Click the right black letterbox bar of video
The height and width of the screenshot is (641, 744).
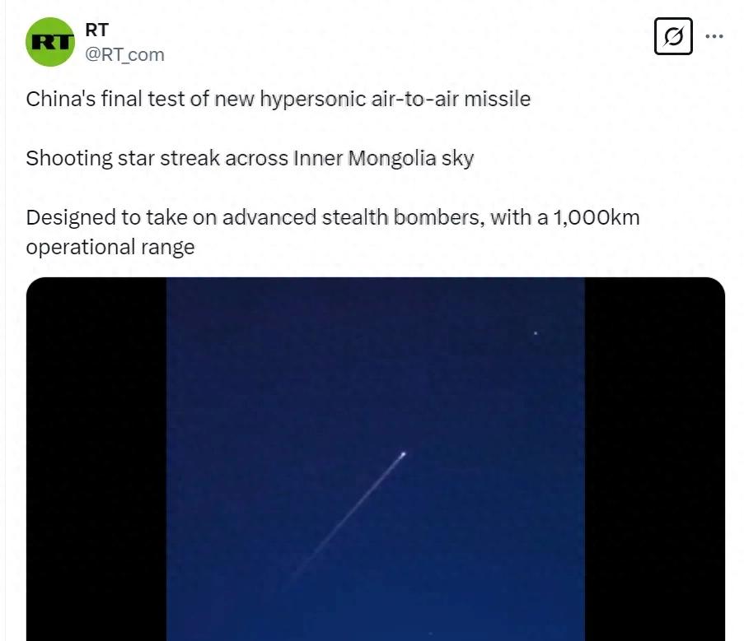click(x=655, y=458)
